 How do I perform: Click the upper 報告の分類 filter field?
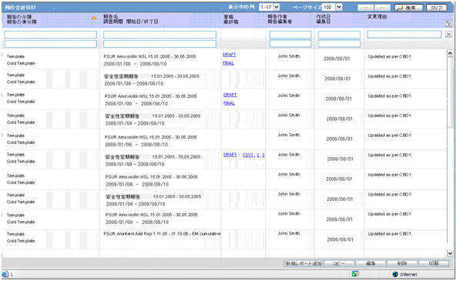pyautogui.click(x=50, y=35)
